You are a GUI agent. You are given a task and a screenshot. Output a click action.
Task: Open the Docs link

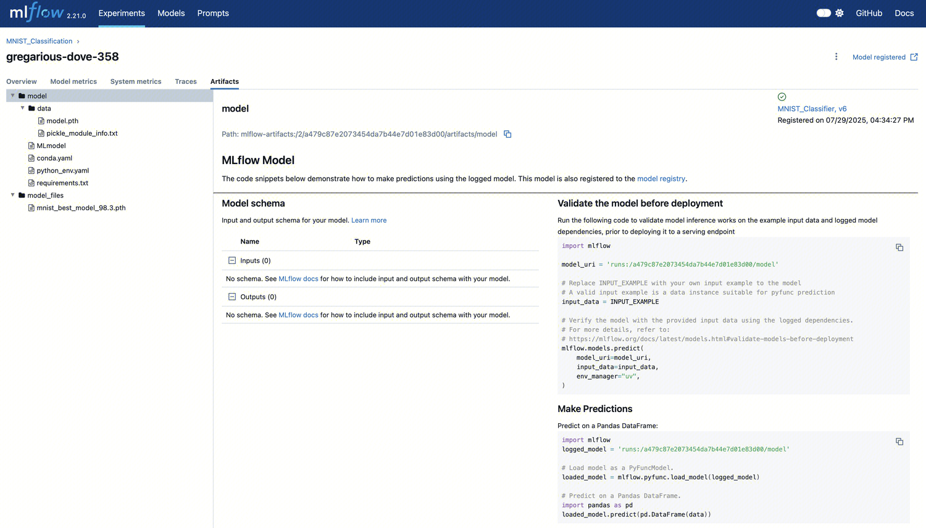point(904,13)
